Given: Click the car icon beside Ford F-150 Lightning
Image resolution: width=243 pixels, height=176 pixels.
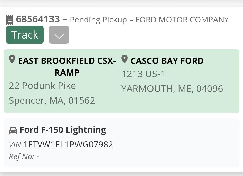Looking at the screenshot, I should tap(13, 131).
